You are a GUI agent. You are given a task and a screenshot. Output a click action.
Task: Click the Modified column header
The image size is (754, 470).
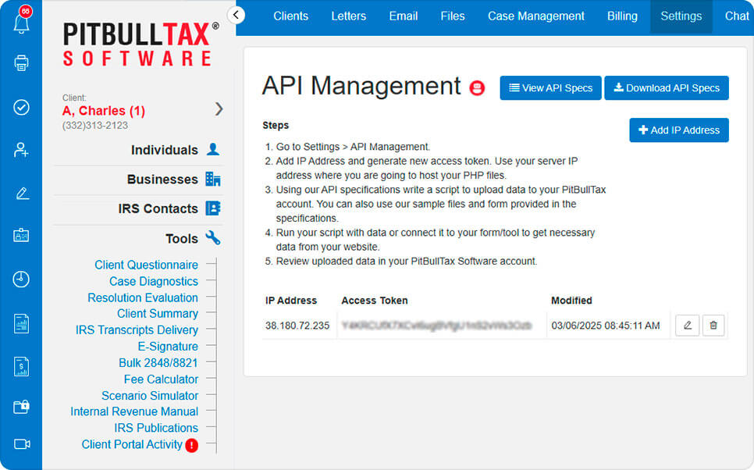571,301
